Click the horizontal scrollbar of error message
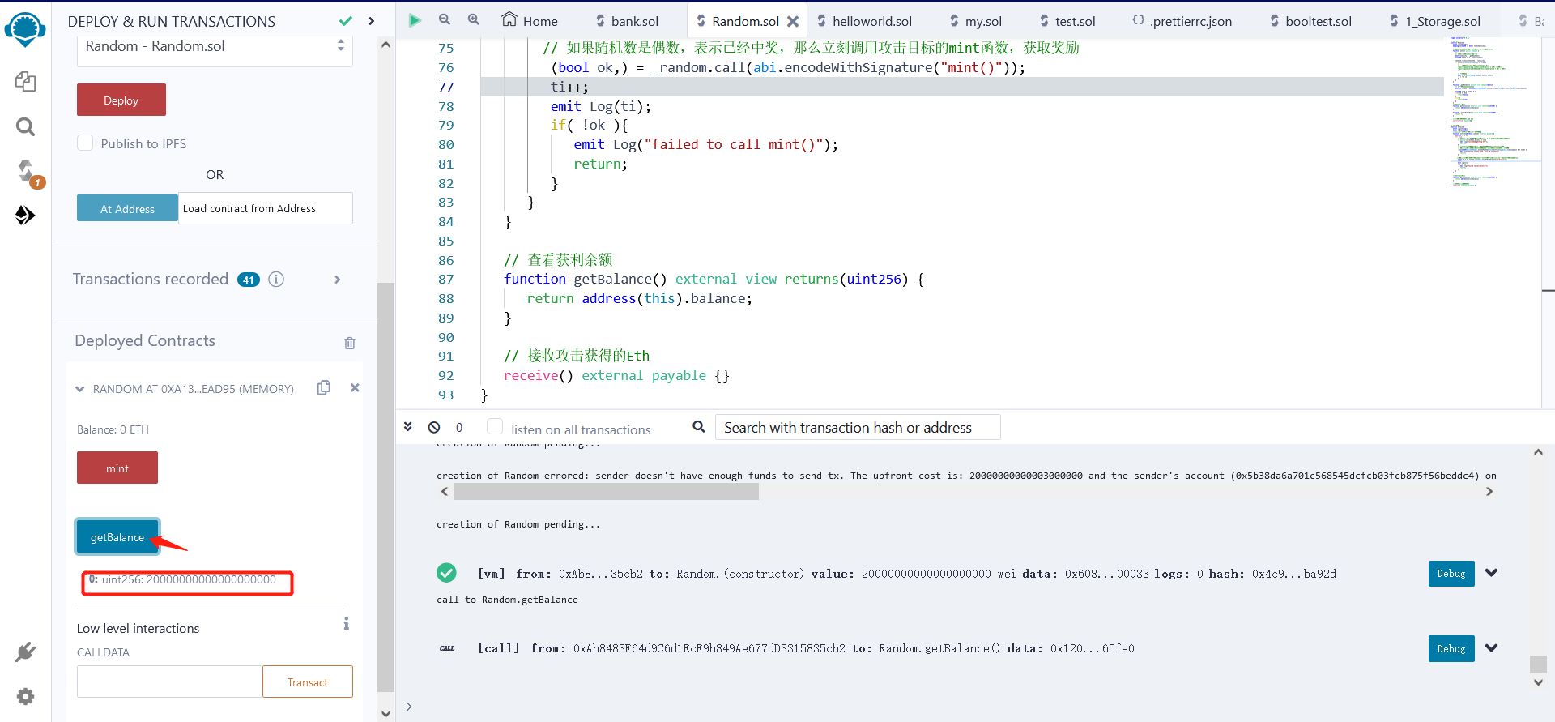The image size is (1555, 722). 606,492
